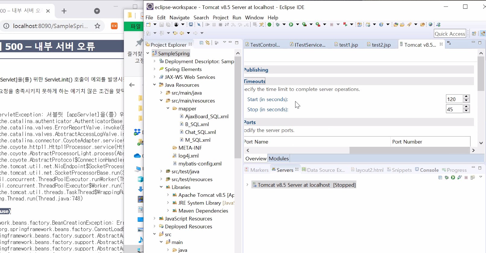Open Project Explorer view menu triangle

click(224, 42)
